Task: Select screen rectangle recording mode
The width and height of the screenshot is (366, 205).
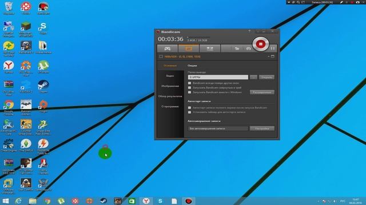Action: point(189,48)
